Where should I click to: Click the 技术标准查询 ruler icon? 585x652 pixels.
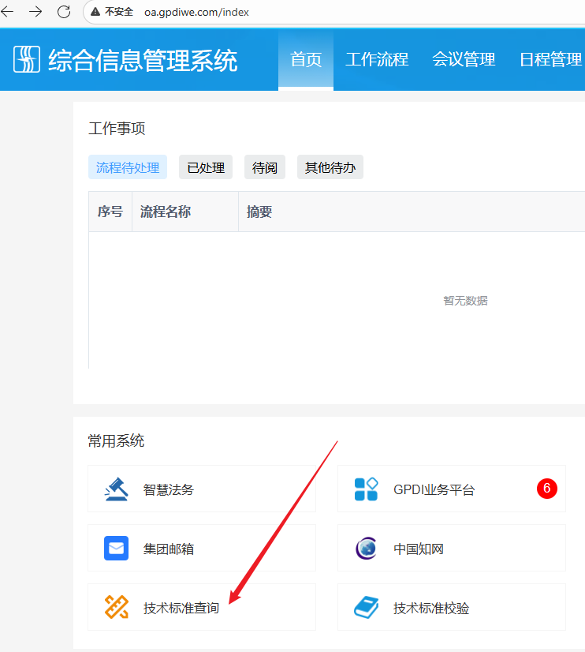click(117, 607)
